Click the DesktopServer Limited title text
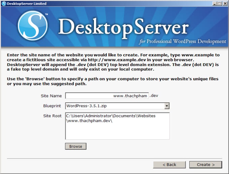Viewport: 229px width, 174px height. click(27, 3)
